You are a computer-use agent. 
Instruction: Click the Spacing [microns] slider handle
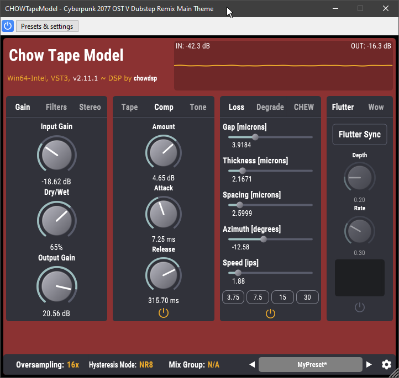239,205
